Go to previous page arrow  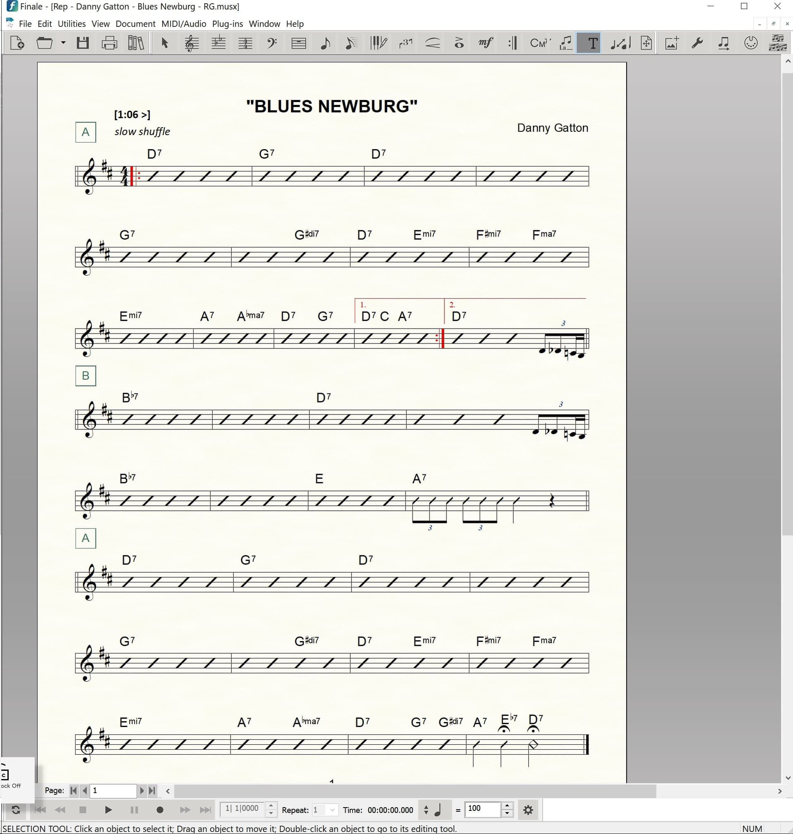pos(85,790)
